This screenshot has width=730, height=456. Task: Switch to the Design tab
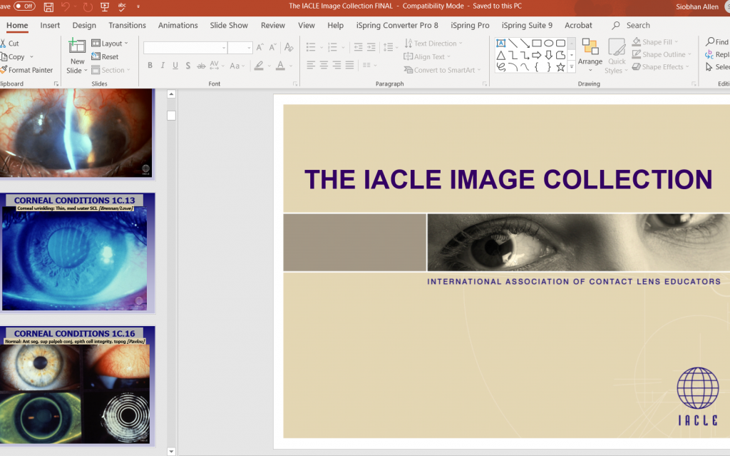click(x=84, y=25)
